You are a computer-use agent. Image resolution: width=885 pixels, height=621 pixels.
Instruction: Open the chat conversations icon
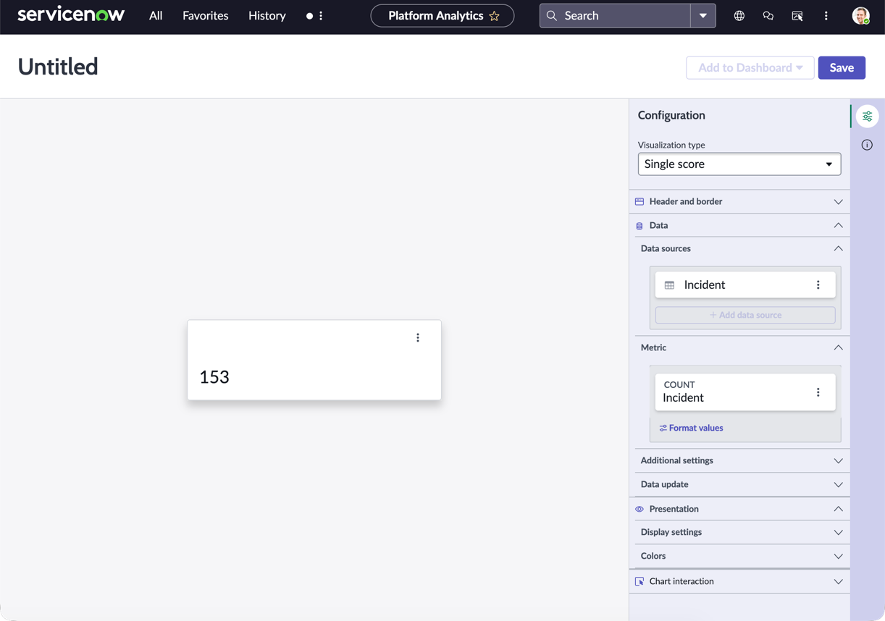click(768, 15)
